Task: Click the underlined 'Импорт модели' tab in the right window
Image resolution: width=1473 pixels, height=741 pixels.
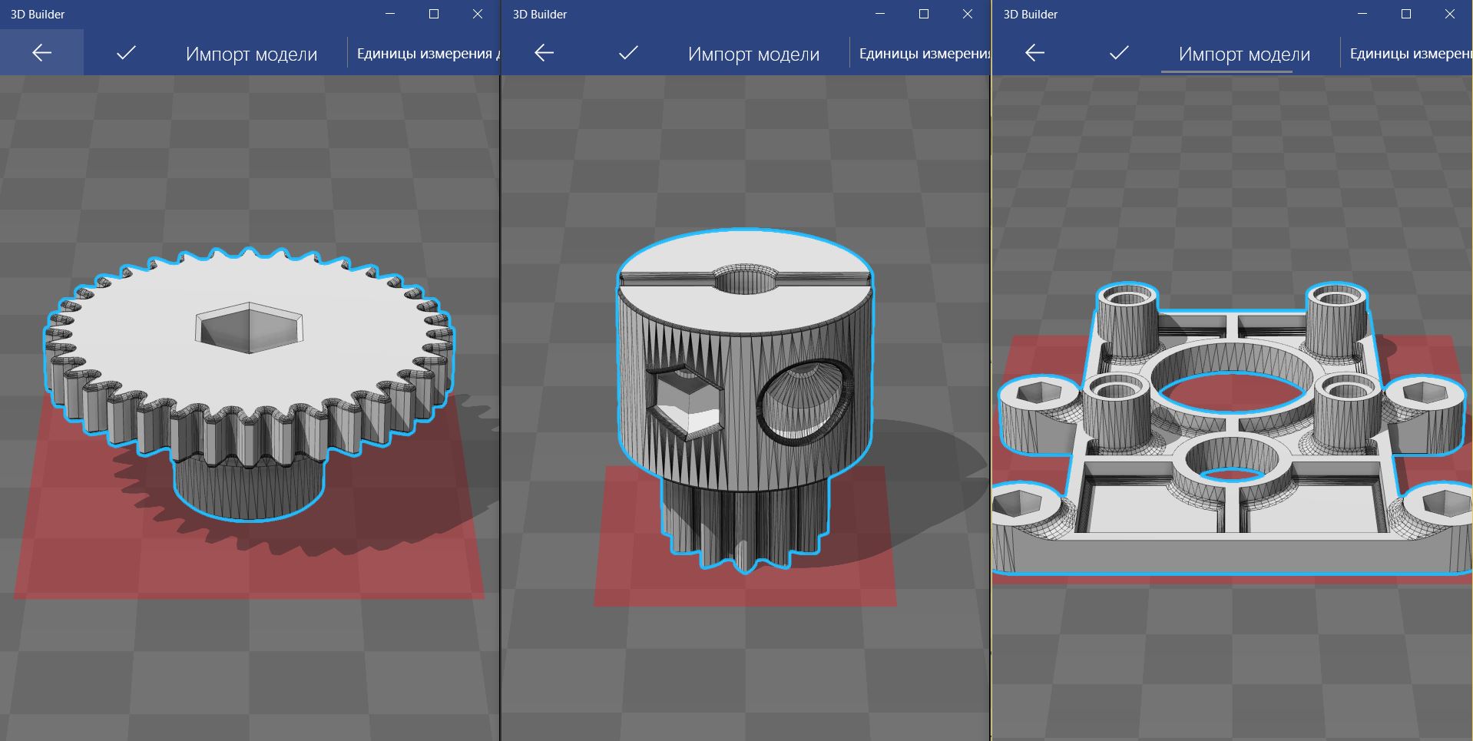Action: [x=1244, y=55]
